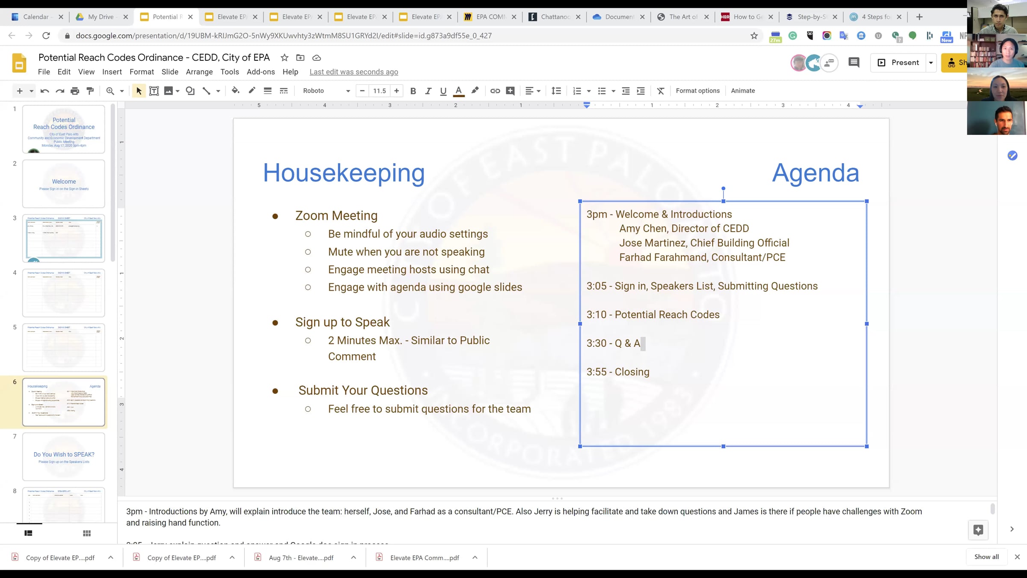Viewport: 1027px width, 578px height.
Task: Toggle underline formatting
Action: point(443,91)
